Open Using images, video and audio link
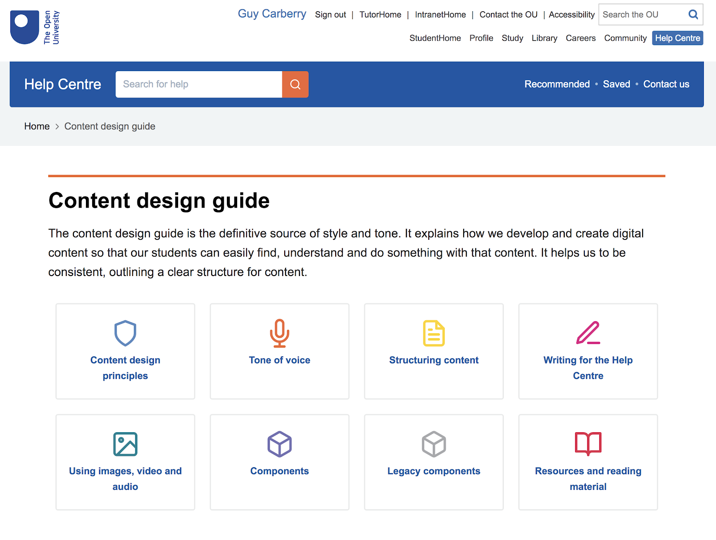 (125, 479)
